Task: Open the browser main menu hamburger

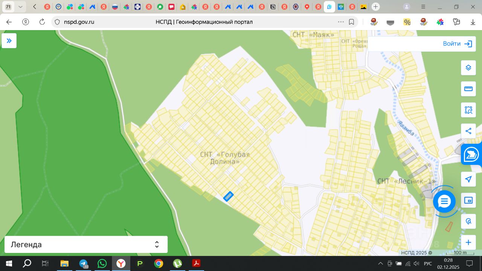Action: pos(424,7)
